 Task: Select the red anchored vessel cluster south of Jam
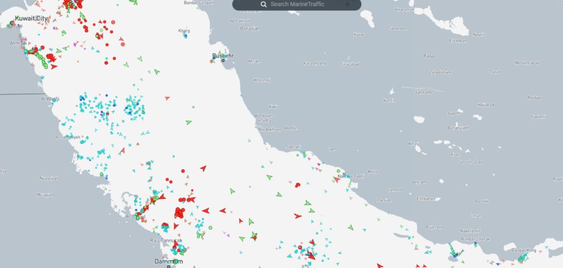click(297, 185)
